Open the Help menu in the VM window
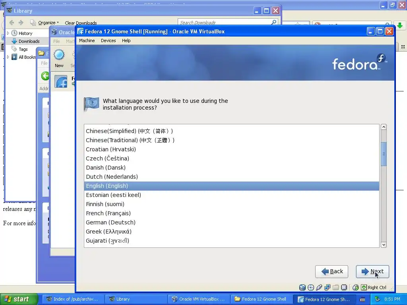Viewport: 407px width, 305px height. (x=126, y=41)
